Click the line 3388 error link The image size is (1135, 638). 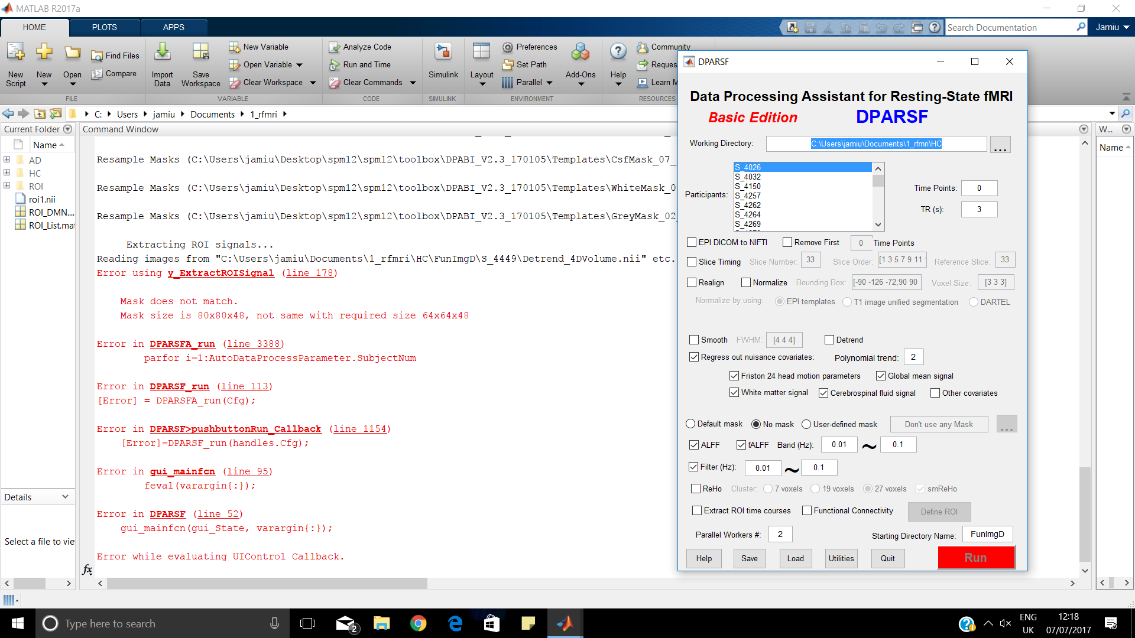pos(254,344)
